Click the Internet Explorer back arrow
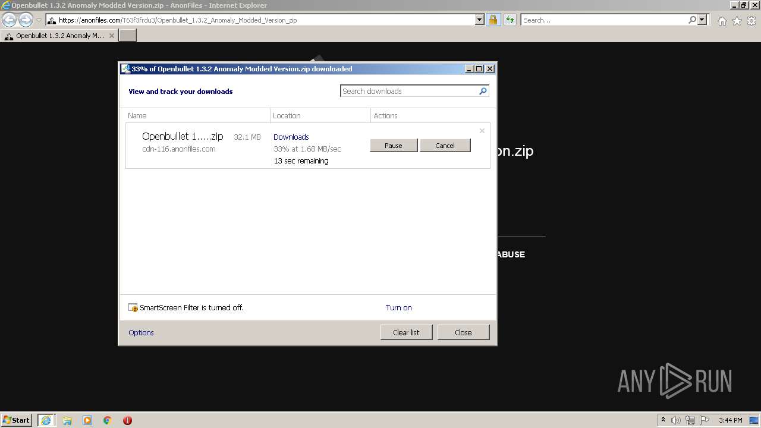This screenshot has height=428, width=761. [x=10, y=20]
